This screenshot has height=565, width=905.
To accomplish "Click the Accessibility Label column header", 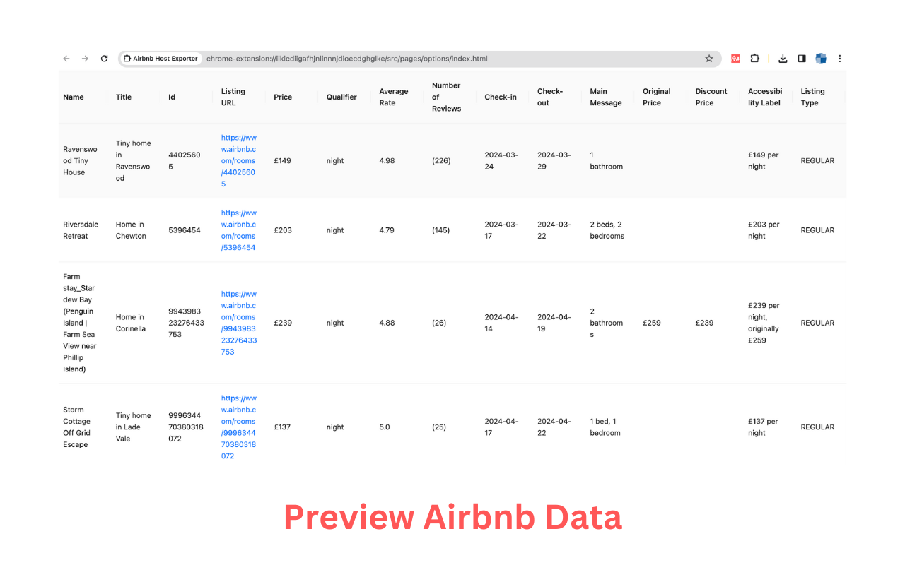I will [x=766, y=97].
